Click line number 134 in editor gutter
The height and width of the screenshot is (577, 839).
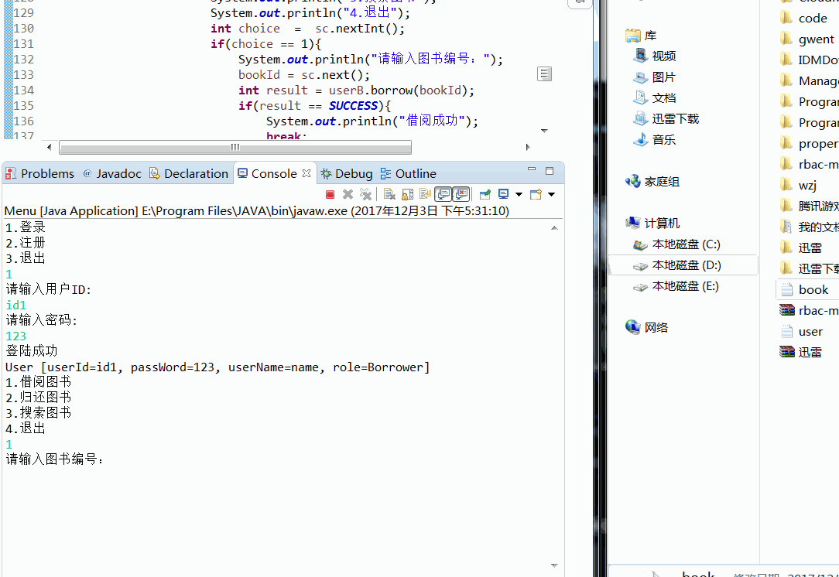(23, 90)
